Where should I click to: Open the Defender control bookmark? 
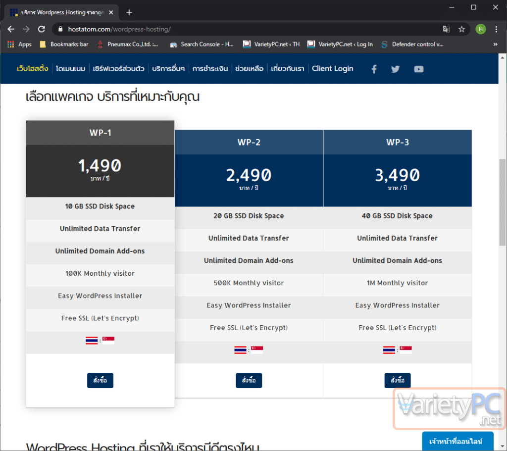(x=412, y=44)
